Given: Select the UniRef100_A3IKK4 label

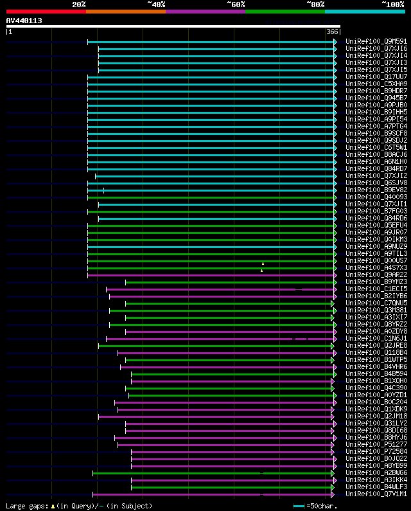Looking at the screenshot, I should click(376, 480).
